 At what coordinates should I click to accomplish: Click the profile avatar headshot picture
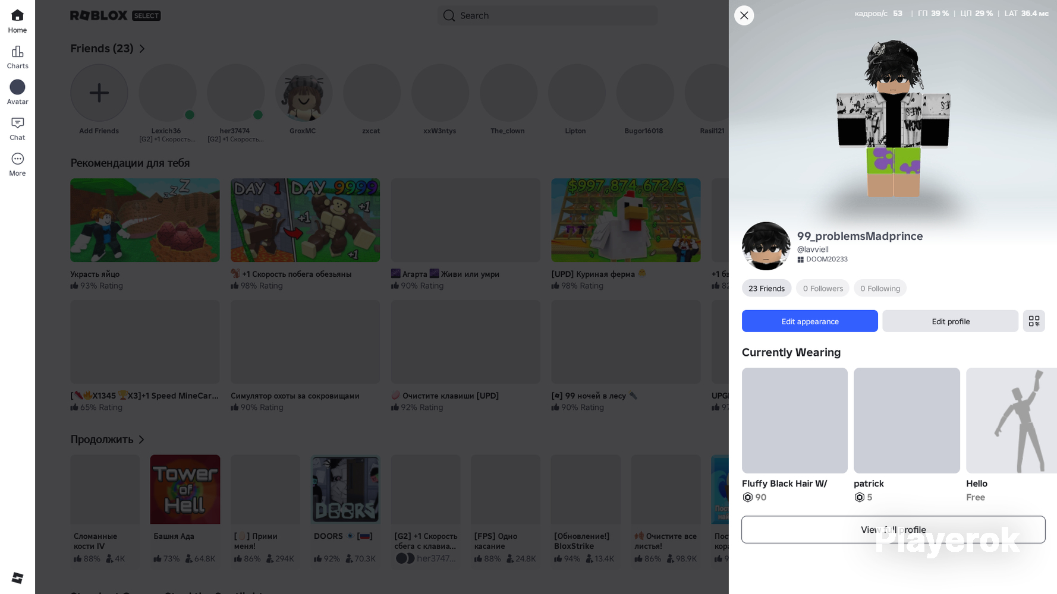[766, 246]
